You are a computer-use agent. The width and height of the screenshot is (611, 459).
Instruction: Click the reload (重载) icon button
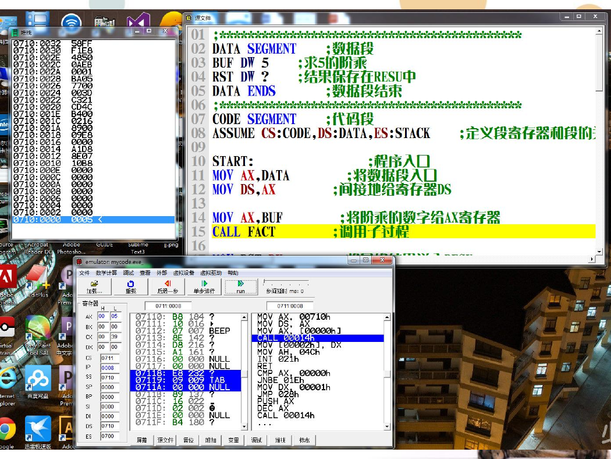pyautogui.click(x=130, y=287)
